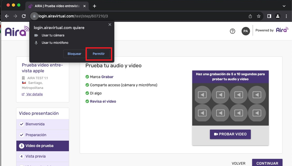Click the Prueba tu audio y video heading
The image size is (292, 166).
pyautogui.click(x=114, y=66)
